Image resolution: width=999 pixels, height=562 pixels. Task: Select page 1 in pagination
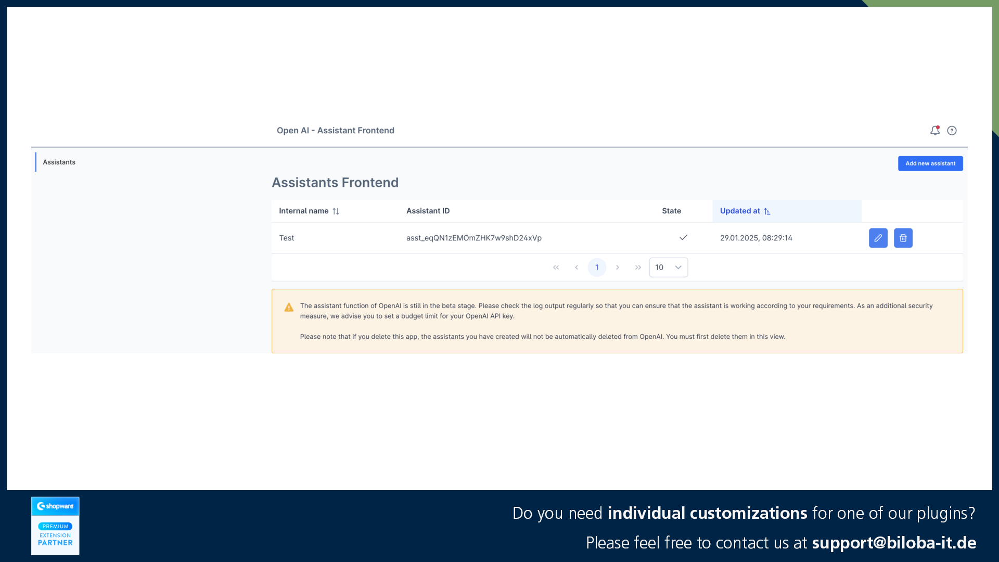point(597,267)
